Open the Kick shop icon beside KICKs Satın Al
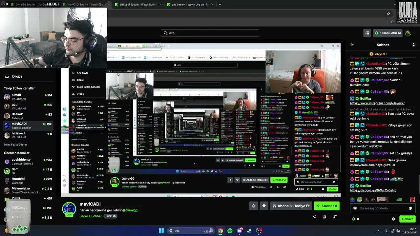 coord(367,33)
